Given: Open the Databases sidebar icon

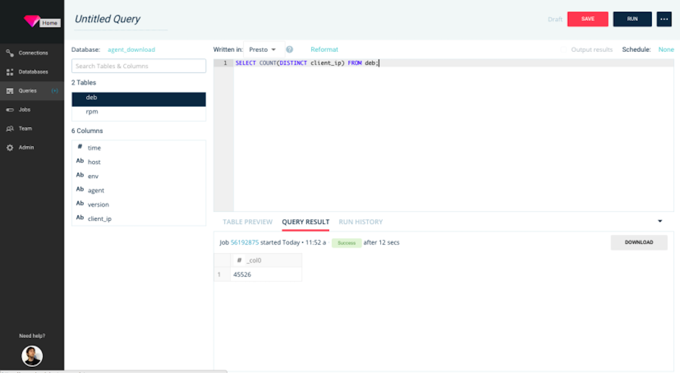Looking at the screenshot, I should point(10,72).
